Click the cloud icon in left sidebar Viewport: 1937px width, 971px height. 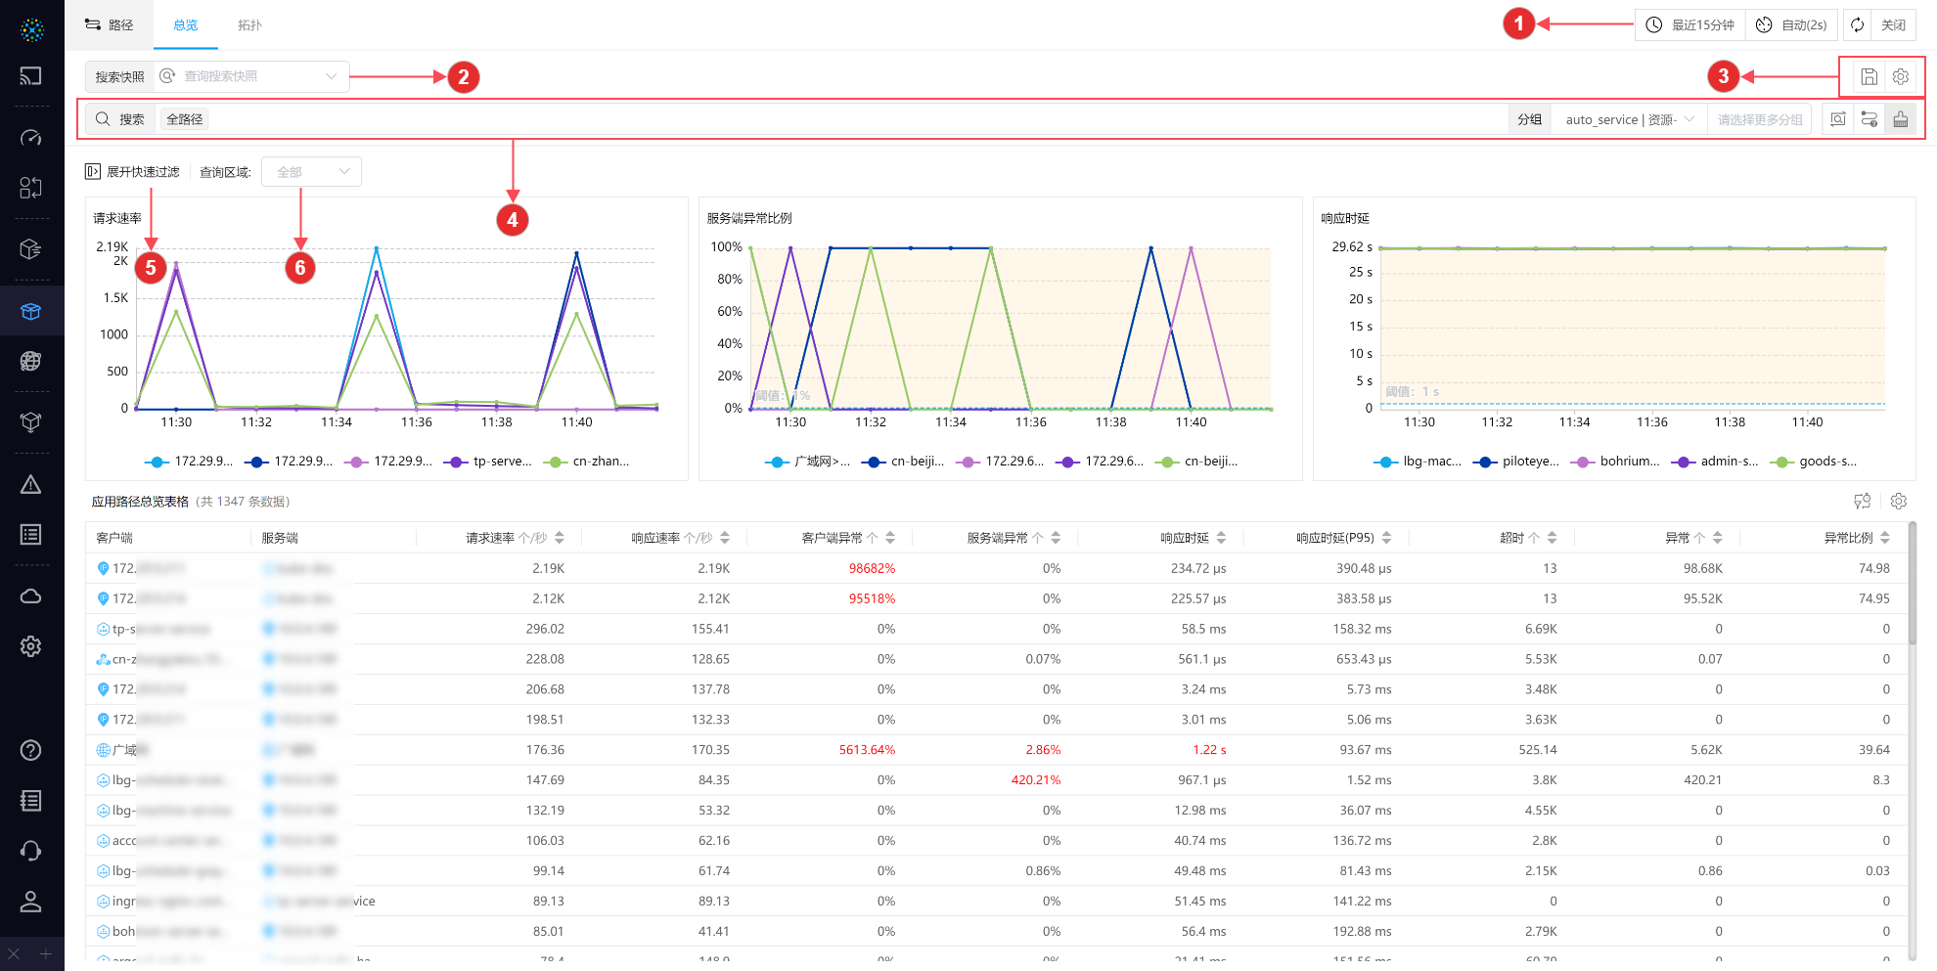[x=31, y=596]
